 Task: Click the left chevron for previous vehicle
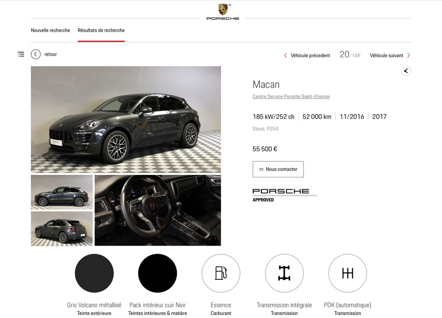tap(285, 55)
